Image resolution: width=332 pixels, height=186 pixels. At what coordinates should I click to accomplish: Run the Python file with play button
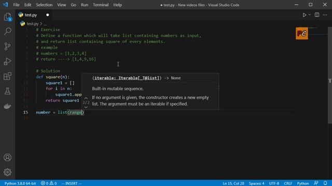click(305, 15)
